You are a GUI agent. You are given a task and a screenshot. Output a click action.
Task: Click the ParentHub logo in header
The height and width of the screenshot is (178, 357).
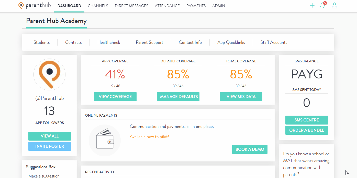point(35,6)
